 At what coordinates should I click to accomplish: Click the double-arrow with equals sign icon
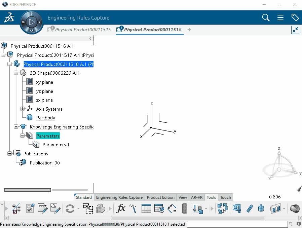click(172, 208)
